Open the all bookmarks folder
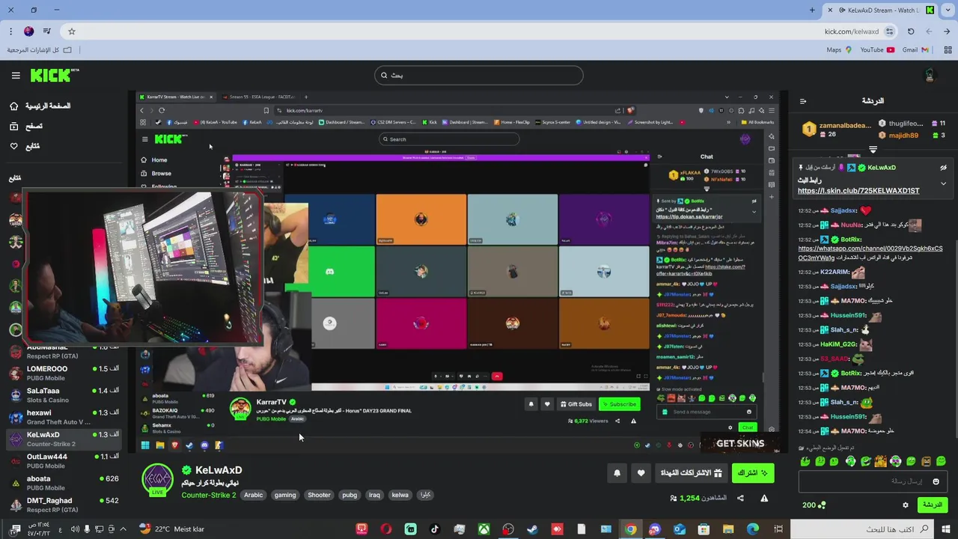Image resolution: width=958 pixels, height=539 pixels. tap(40, 50)
